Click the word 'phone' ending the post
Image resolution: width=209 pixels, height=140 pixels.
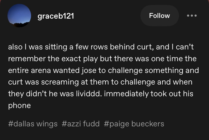point(20,106)
